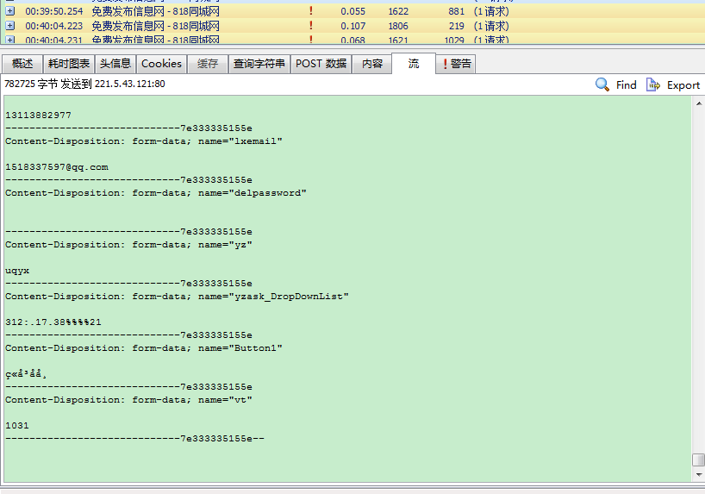This screenshot has height=494, width=705.
Task: Click the warning icon in the 00:39:50.254 row
Action: pos(310,11)
